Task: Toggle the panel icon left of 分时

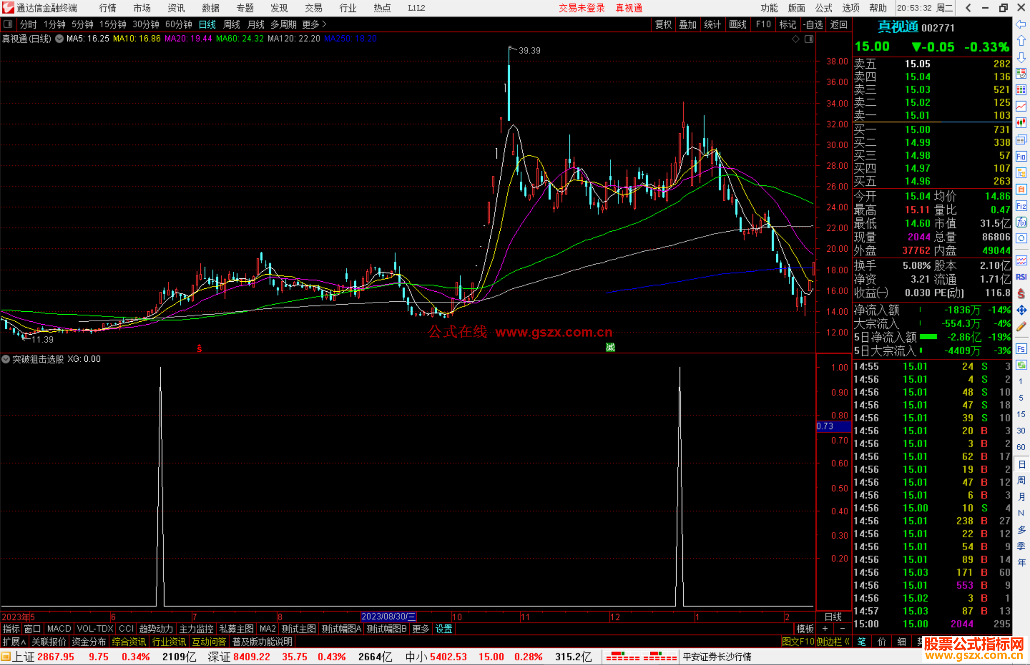Action: click(x=8, y=24)
